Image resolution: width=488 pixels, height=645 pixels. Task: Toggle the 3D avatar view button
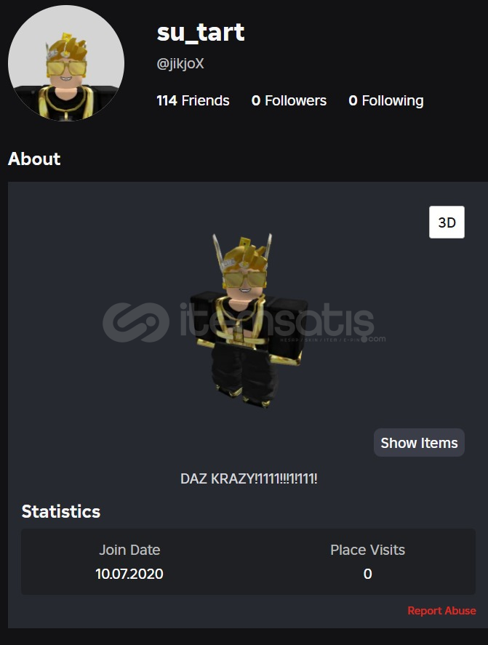[x=447, y=222]
